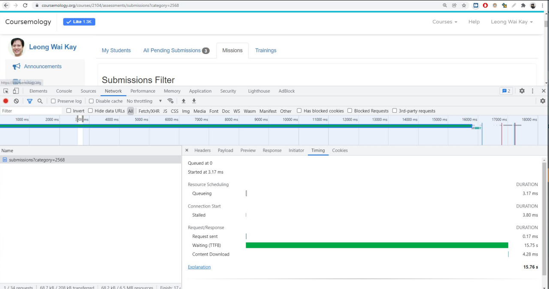Switch to the Response tab
This screenshot has height=289, width=549.
pyautogui.click(x=272, y=151)
